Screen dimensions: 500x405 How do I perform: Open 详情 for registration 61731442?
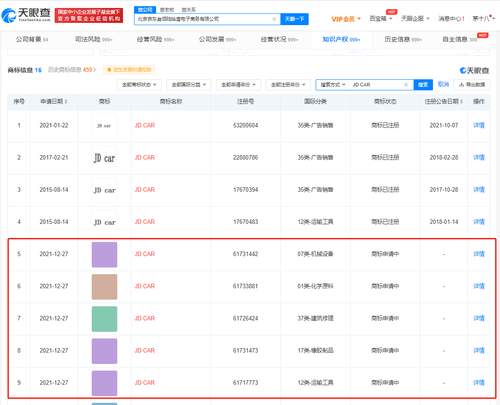point(479,254)
